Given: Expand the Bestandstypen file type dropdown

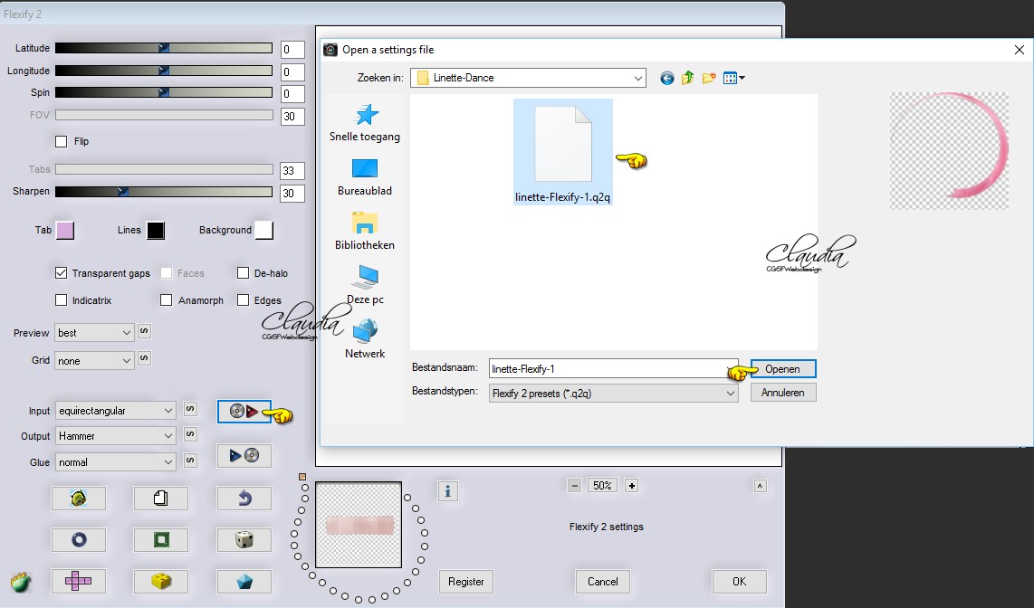Looking at the screenshot, I should tap(730, 394).
